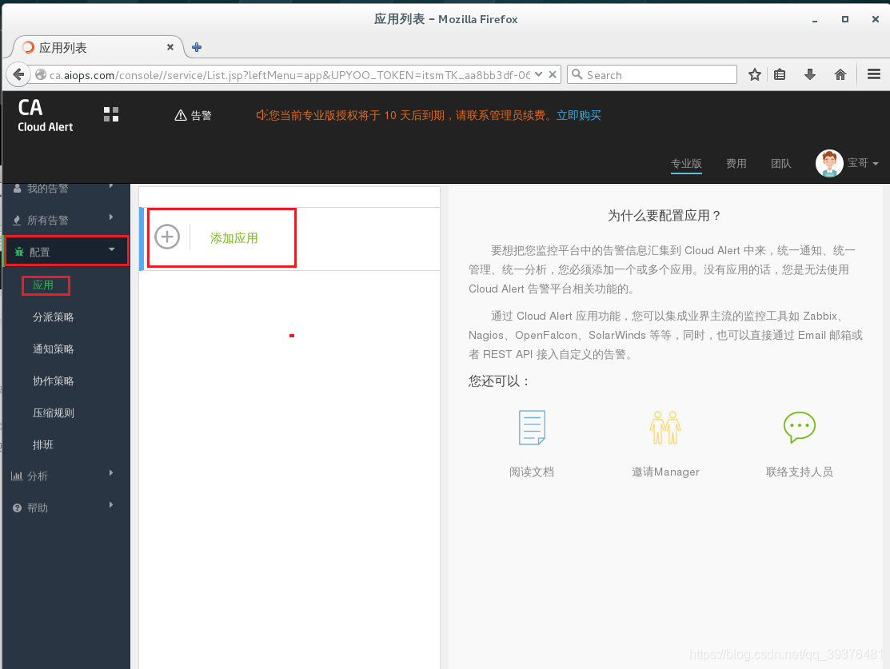Open 协作策略 in the sidebar
This screenshot has width=890, height=669.
(54, 380)
